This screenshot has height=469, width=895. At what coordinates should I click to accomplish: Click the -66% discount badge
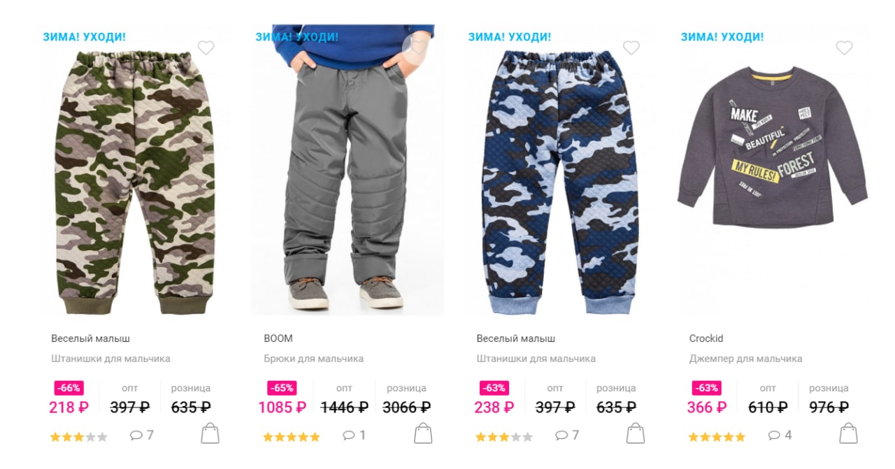(x=69, y=388)
